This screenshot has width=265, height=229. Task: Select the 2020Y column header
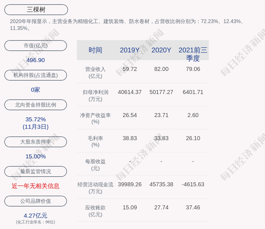click(161, 50)
